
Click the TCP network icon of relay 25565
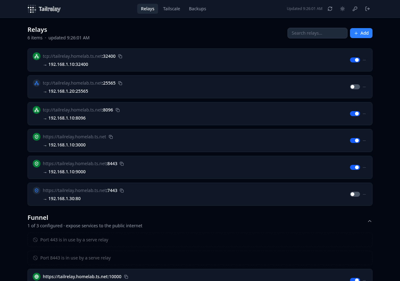pyautogui.click(x=37, y=83)
